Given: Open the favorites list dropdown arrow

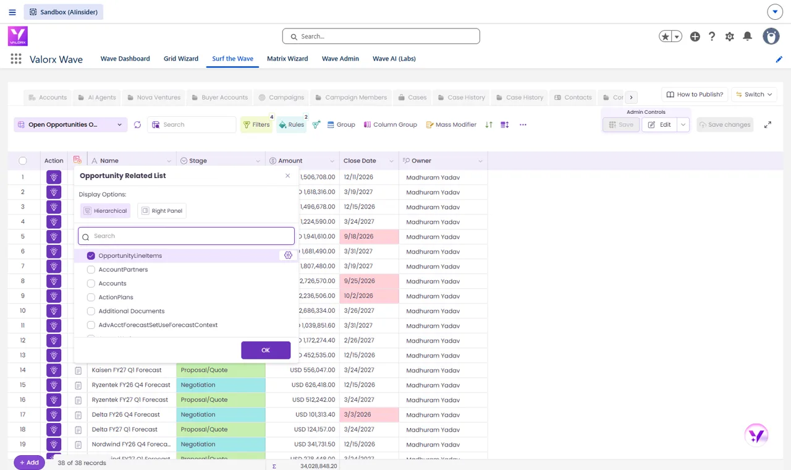Looking at the screenshot, I should [x=677, y=36].
